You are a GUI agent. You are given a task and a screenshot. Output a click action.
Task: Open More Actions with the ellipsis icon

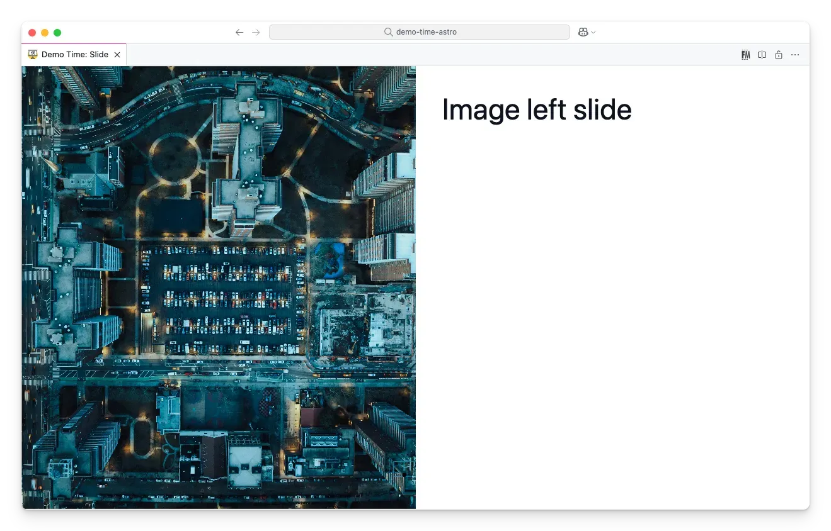794,55
